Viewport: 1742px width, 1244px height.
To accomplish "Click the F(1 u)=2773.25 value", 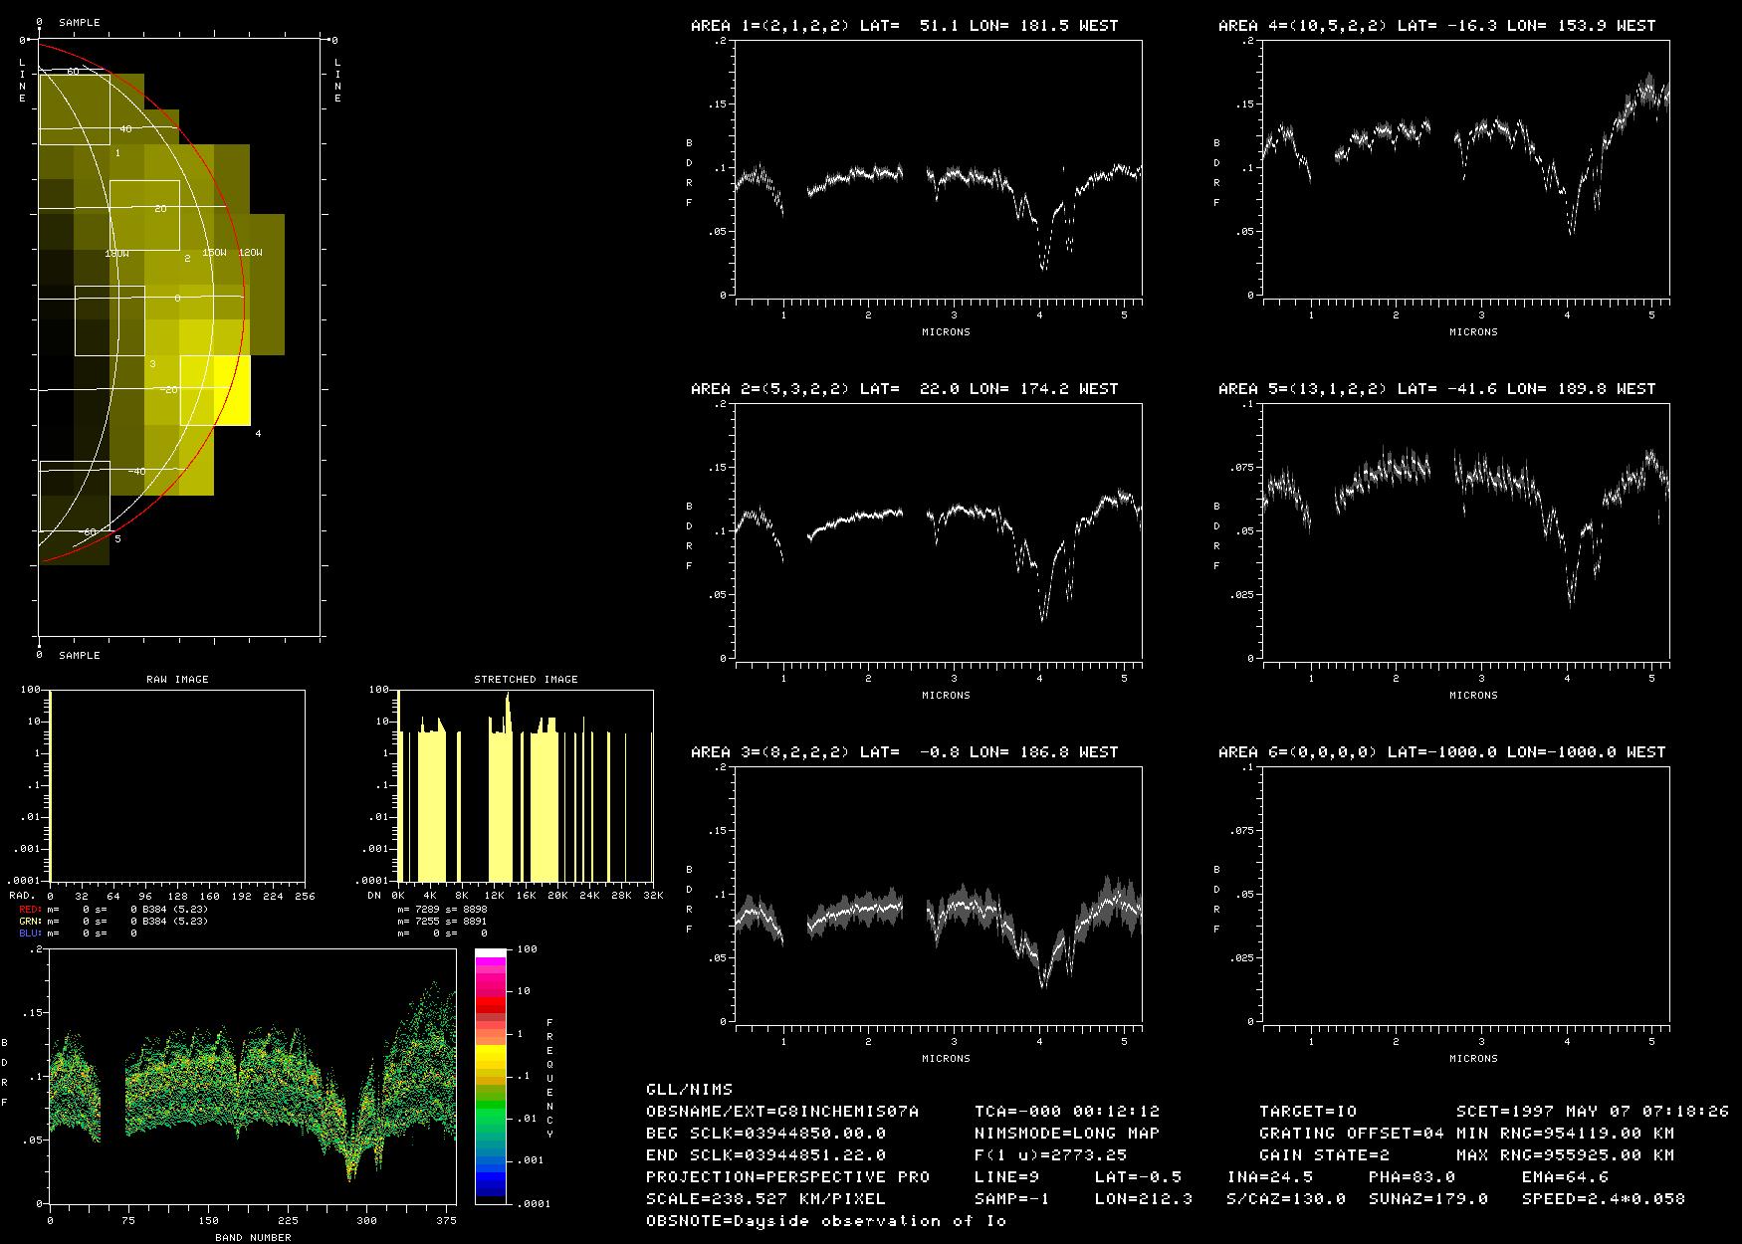I will 1050,1155.
